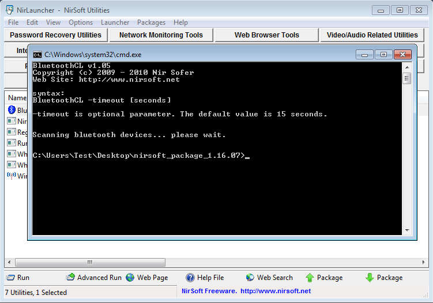Click the cmd.exe title bar icon
The height and width of the screenshot is (303, 433).
[37, 55]
